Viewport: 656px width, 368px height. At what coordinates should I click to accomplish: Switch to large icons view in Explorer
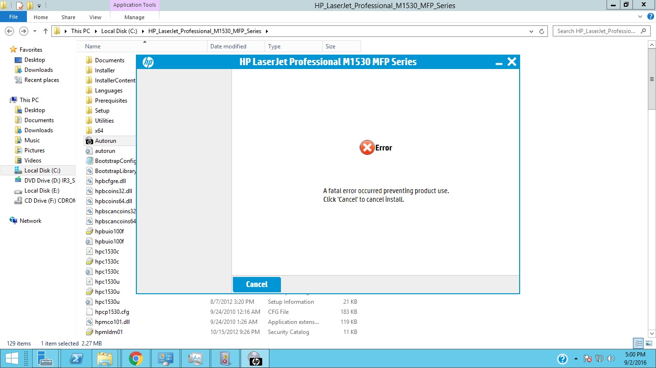click(x=648, y=343)
